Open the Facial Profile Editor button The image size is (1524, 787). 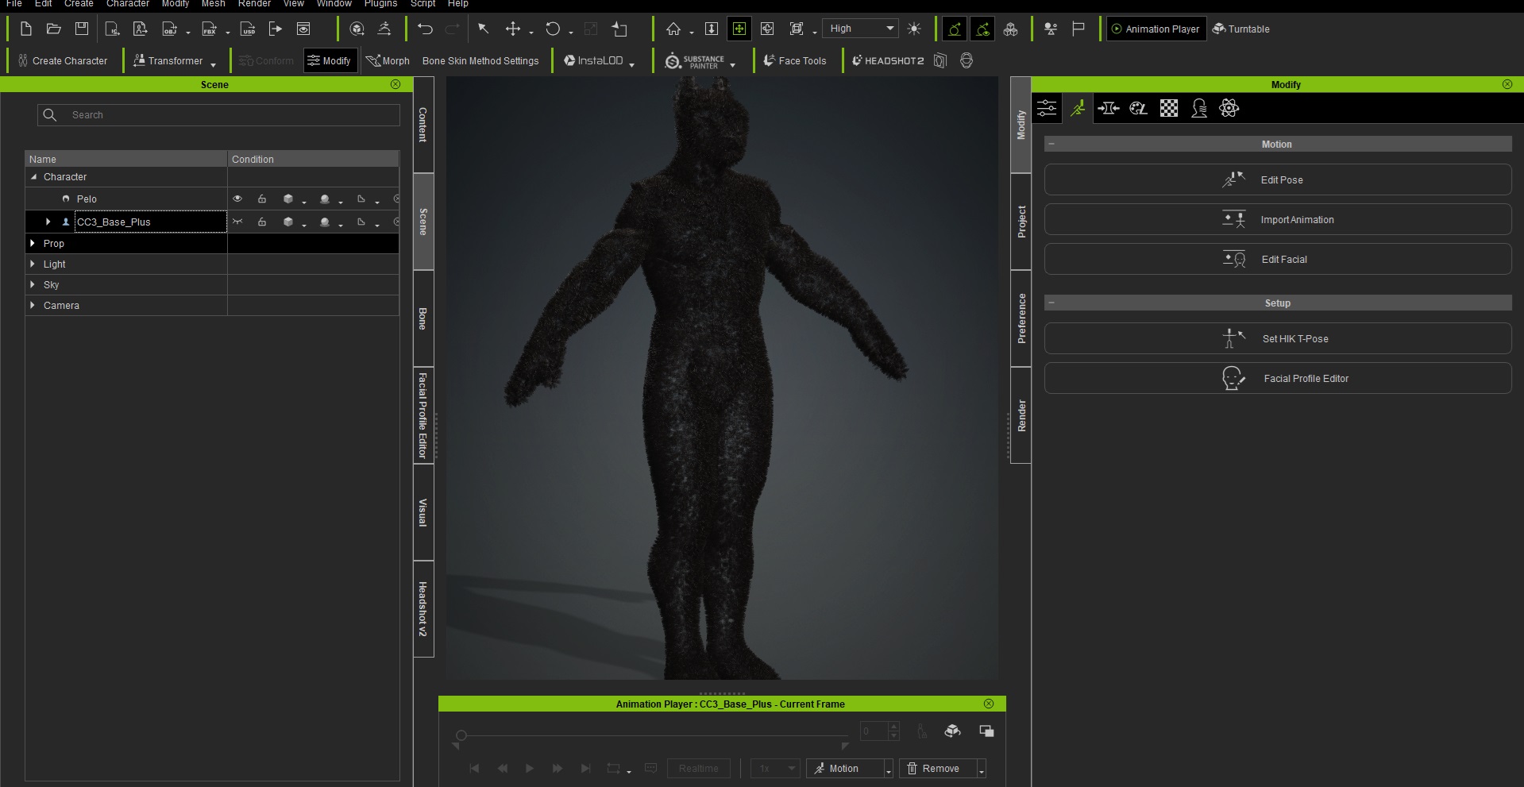[x=1278, y=378]
